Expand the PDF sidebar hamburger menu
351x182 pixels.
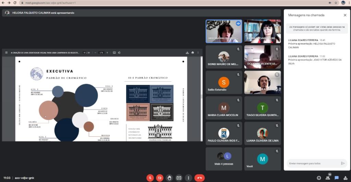point(6,53)
